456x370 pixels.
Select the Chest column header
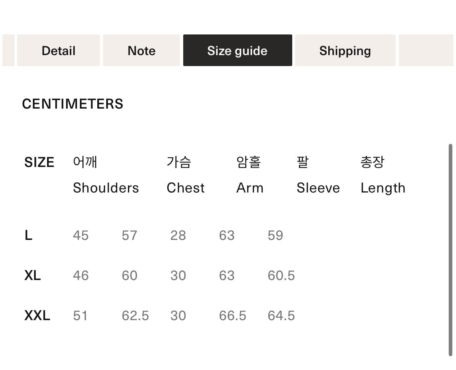click(x=186, y=188)
